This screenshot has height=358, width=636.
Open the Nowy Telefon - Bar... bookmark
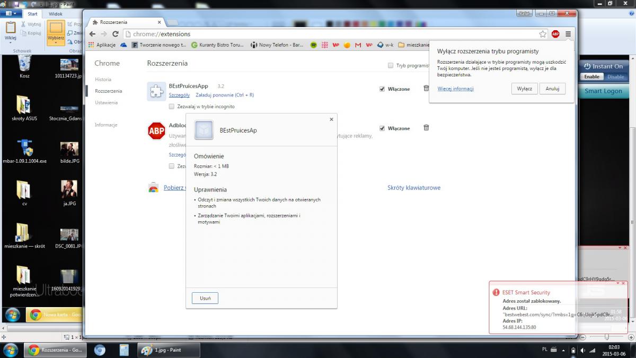click(277, 45)
